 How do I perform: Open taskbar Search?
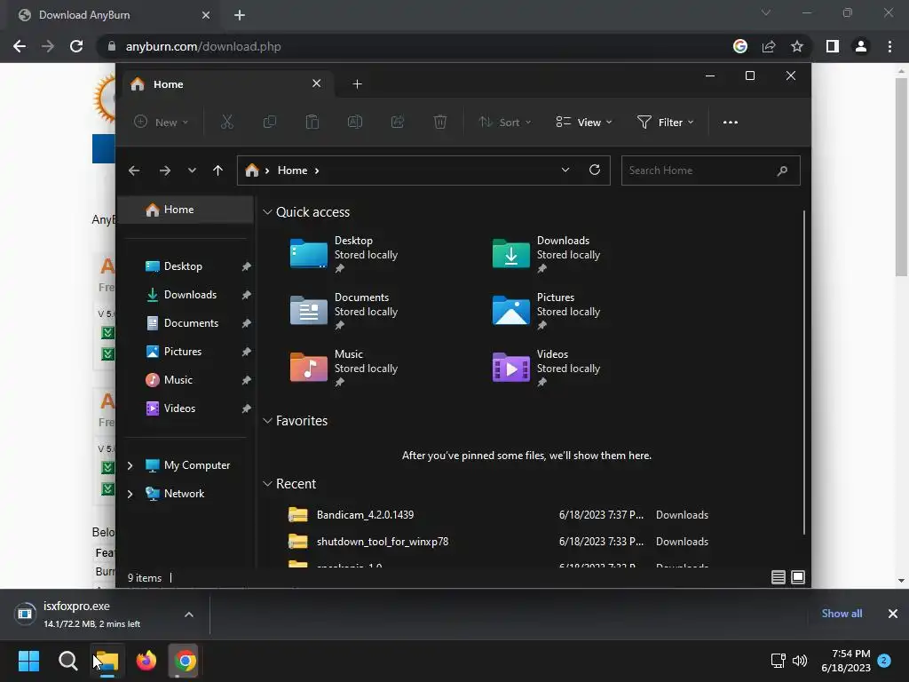67,661
